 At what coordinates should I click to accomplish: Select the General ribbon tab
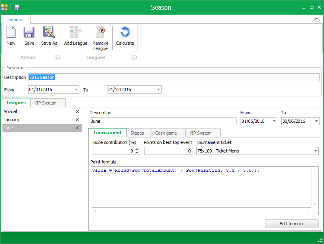16,20
